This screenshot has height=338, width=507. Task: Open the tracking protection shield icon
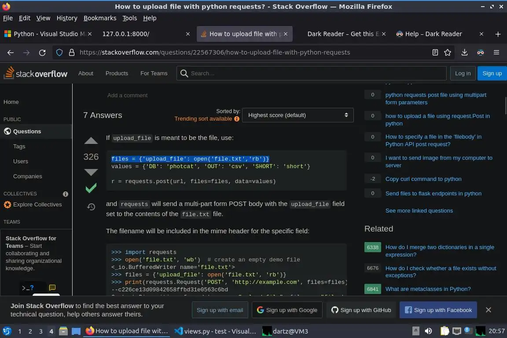point(59,52)
